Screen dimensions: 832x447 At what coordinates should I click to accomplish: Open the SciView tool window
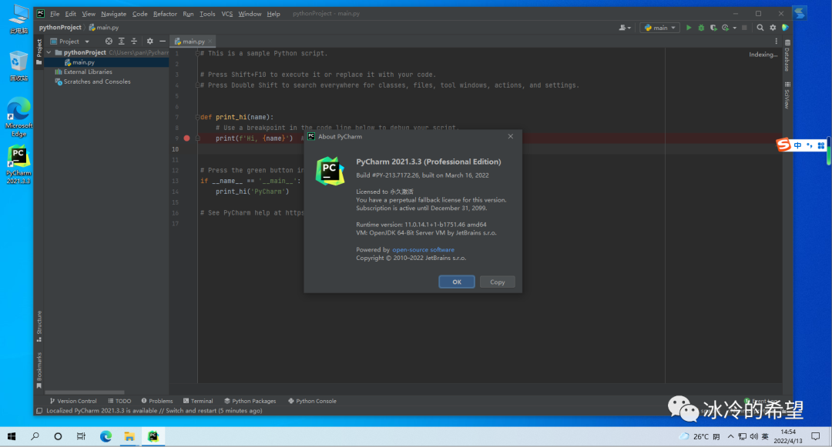click(787, 95)
